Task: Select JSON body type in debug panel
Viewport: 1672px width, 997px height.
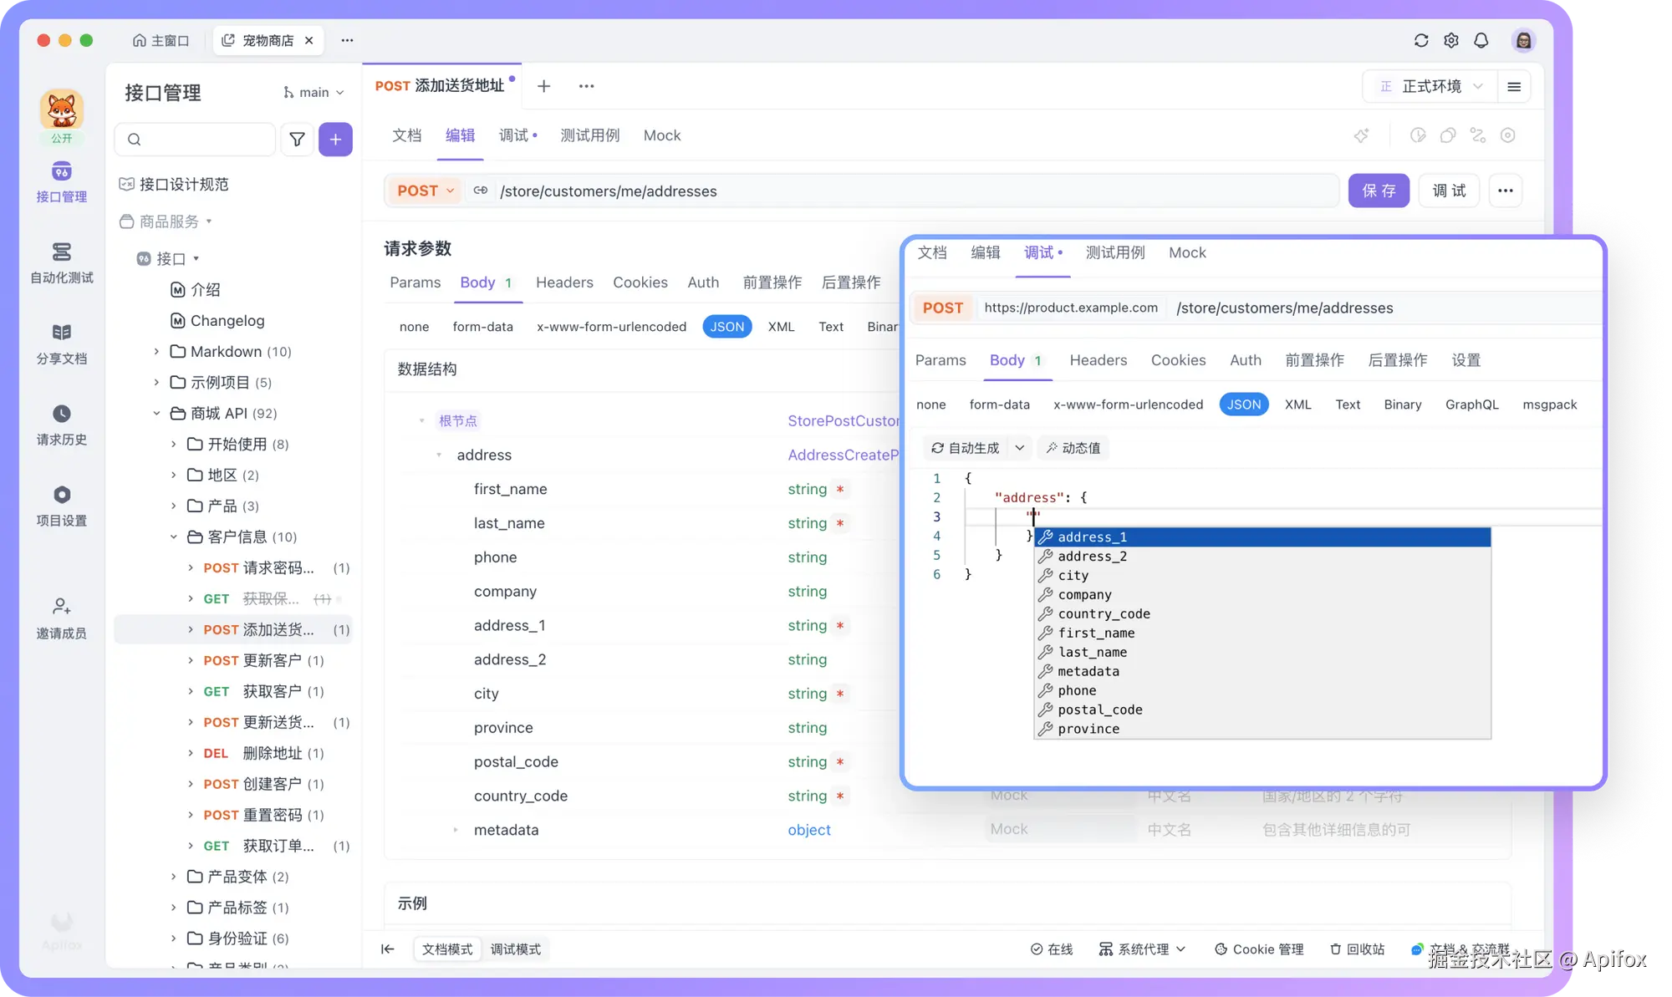Action: pyautogui.click(x=1243, y=404)
